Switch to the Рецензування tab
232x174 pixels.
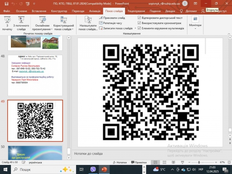click(136, 11)
